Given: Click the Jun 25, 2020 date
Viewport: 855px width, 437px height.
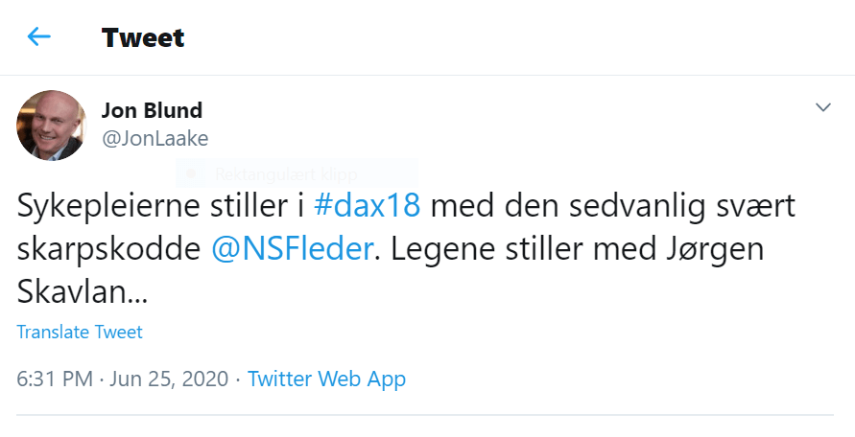Looking at the screenshot, I should point(169,379).
